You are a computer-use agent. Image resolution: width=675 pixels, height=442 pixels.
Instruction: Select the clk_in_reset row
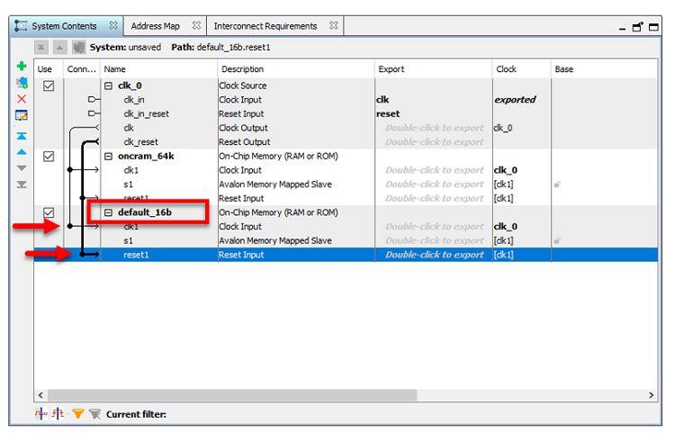coord(346,114)
